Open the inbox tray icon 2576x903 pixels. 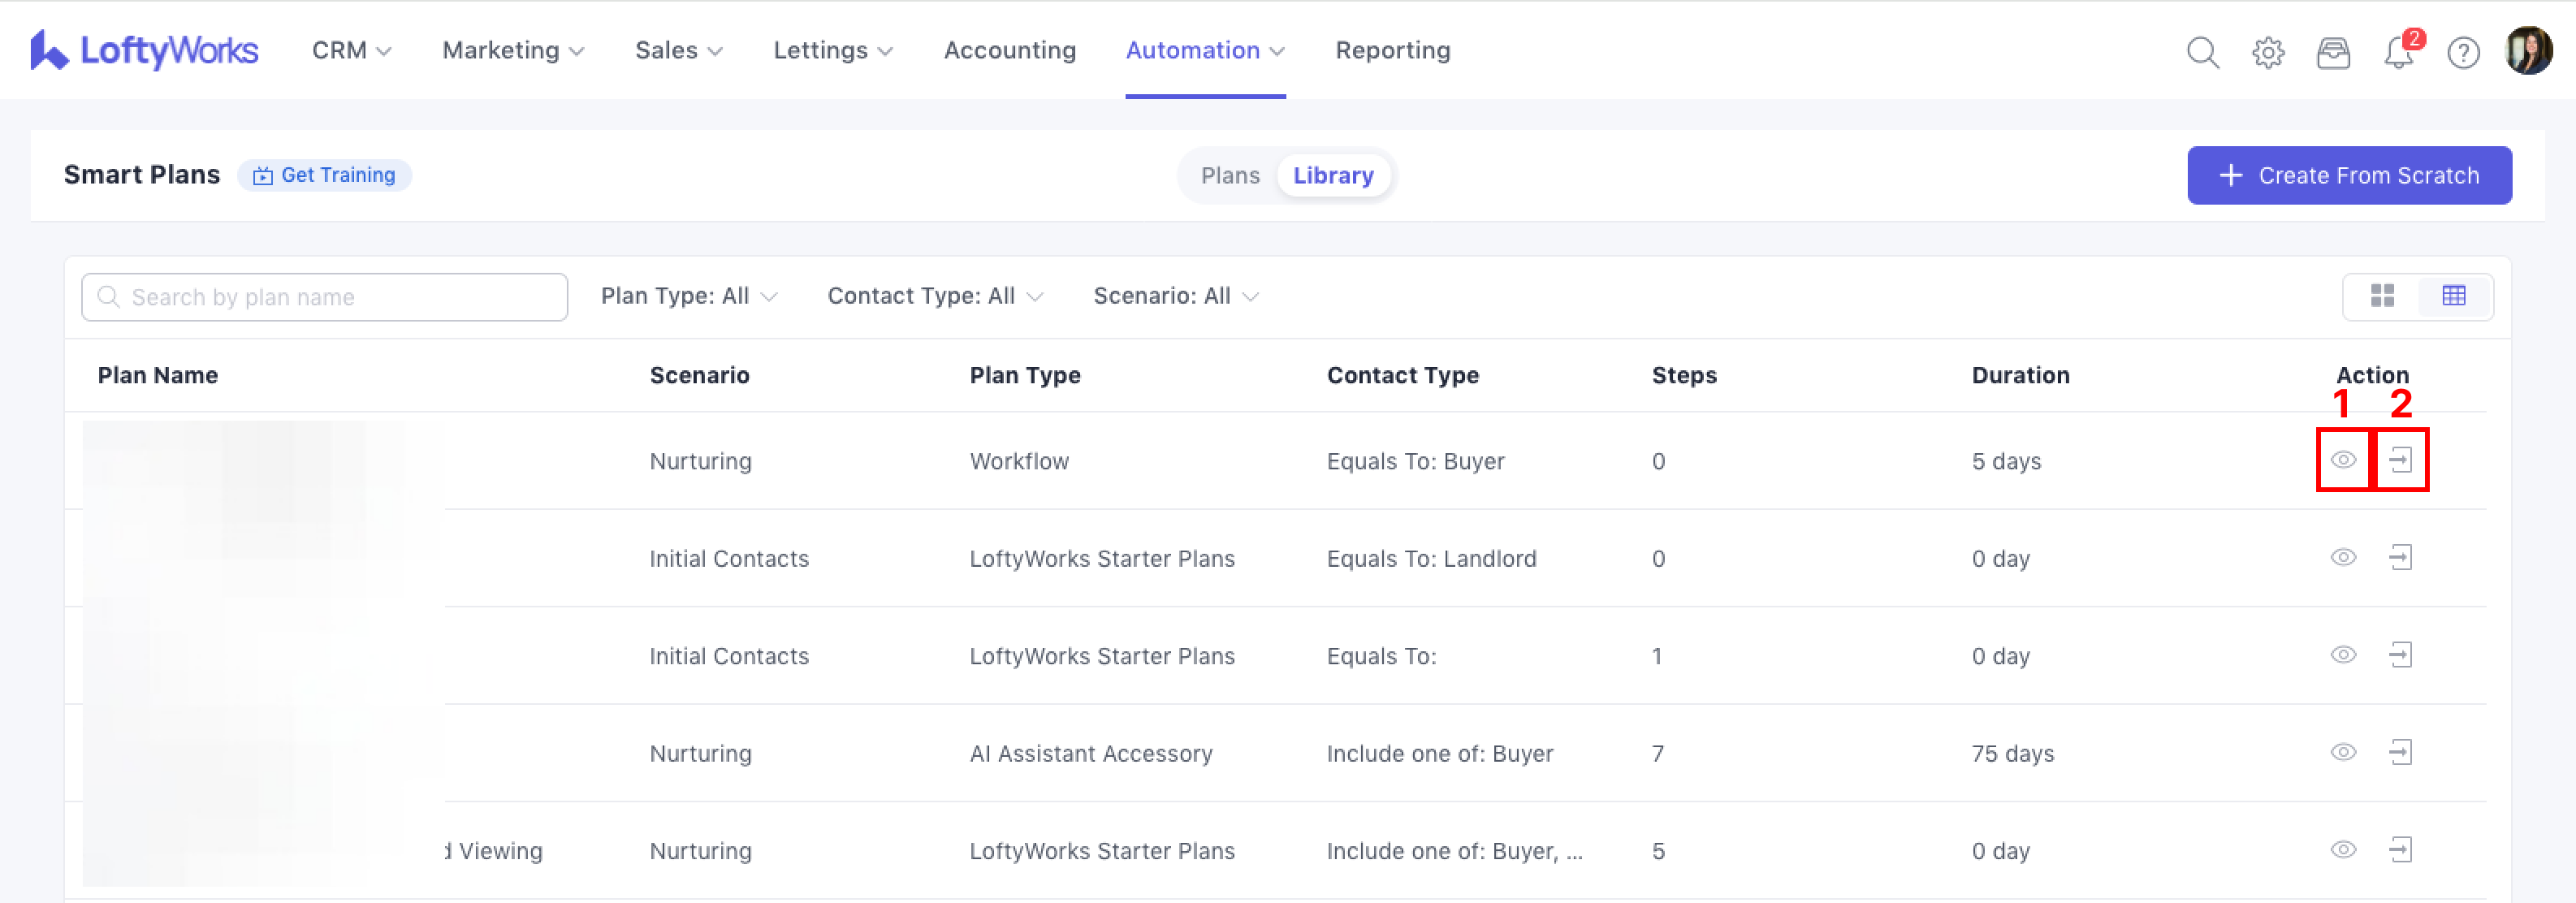[2333, 52]
